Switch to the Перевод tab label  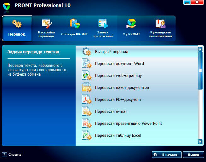(17, 34)
